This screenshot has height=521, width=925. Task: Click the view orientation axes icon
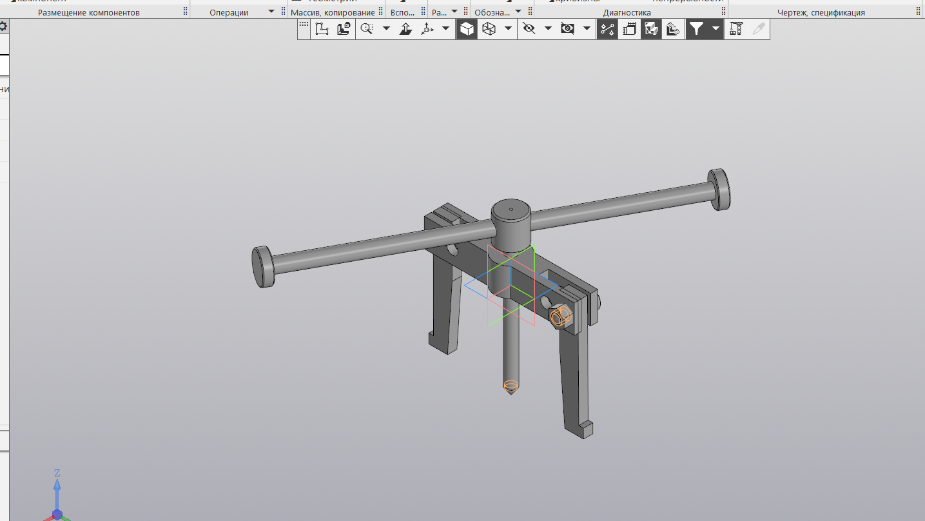(427, 28)
